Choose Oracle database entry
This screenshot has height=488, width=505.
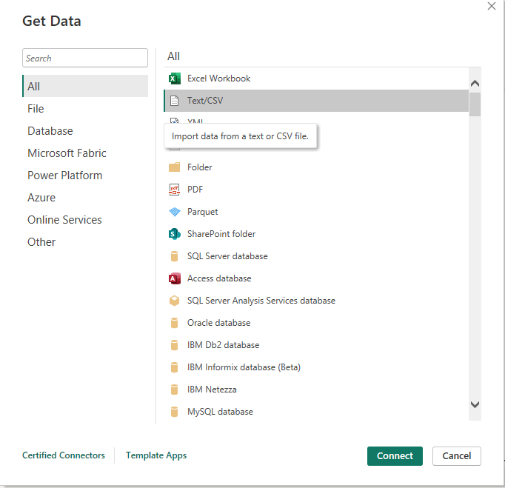pyautogui.click(x=316, y=323)
